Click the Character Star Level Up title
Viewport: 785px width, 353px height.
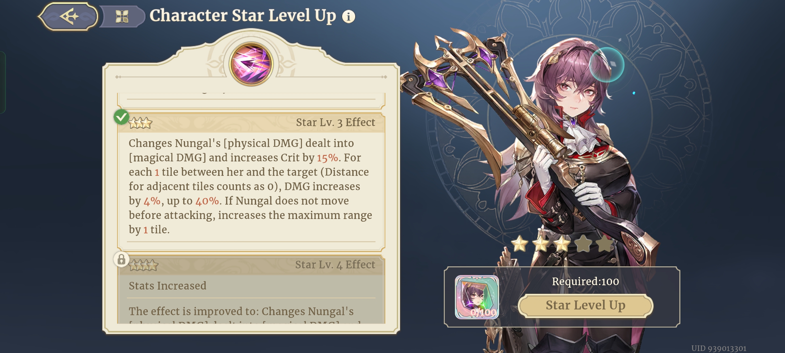pyautogui.click(x=243, y=16)
